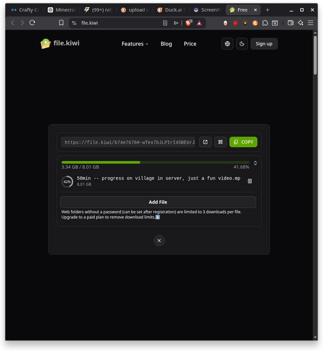Screen dimensions: 323x351
Task: Go to the Blog page
Action: coord(166,44)
